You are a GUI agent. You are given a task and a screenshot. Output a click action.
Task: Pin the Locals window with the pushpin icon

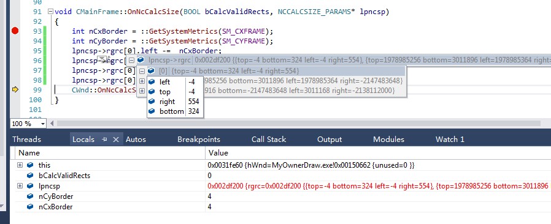(x=104, y=139)
